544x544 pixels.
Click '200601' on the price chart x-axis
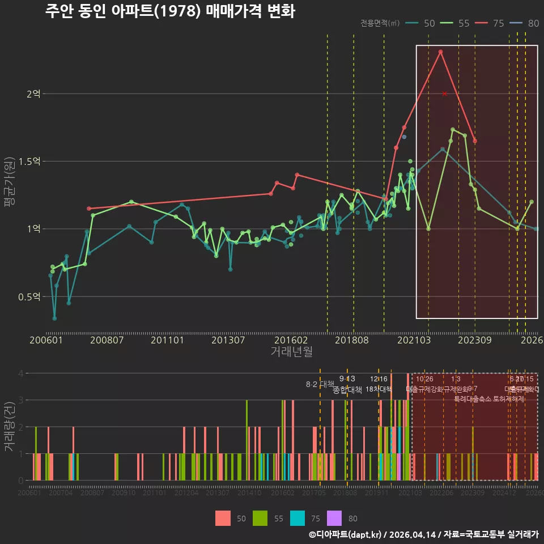(x=46, y=340)
